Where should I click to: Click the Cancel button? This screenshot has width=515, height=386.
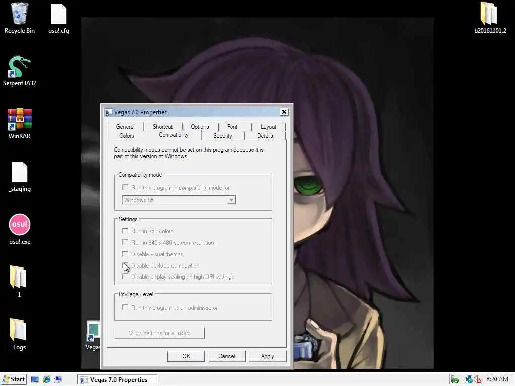pos(227,356)
